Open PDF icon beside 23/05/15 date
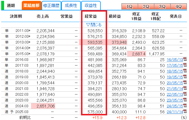The width and height of the screenshot is (189, 120). 185,100
